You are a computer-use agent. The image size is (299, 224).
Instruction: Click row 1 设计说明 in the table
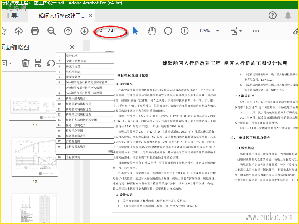[85, 56]
